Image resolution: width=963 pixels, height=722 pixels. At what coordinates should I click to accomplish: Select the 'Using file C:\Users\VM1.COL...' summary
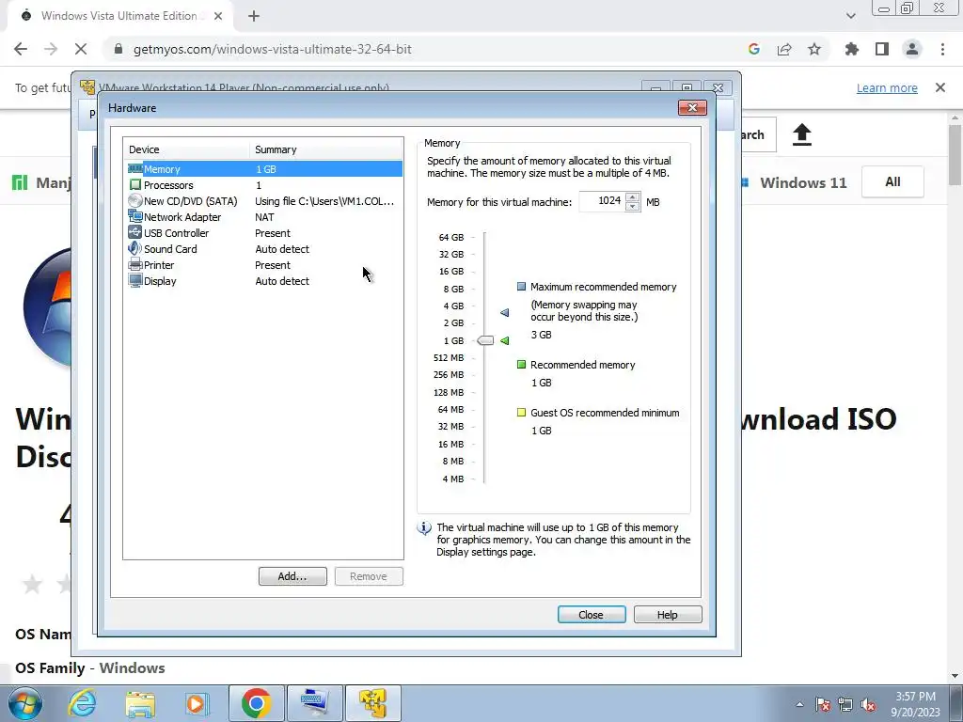point(324,201)
